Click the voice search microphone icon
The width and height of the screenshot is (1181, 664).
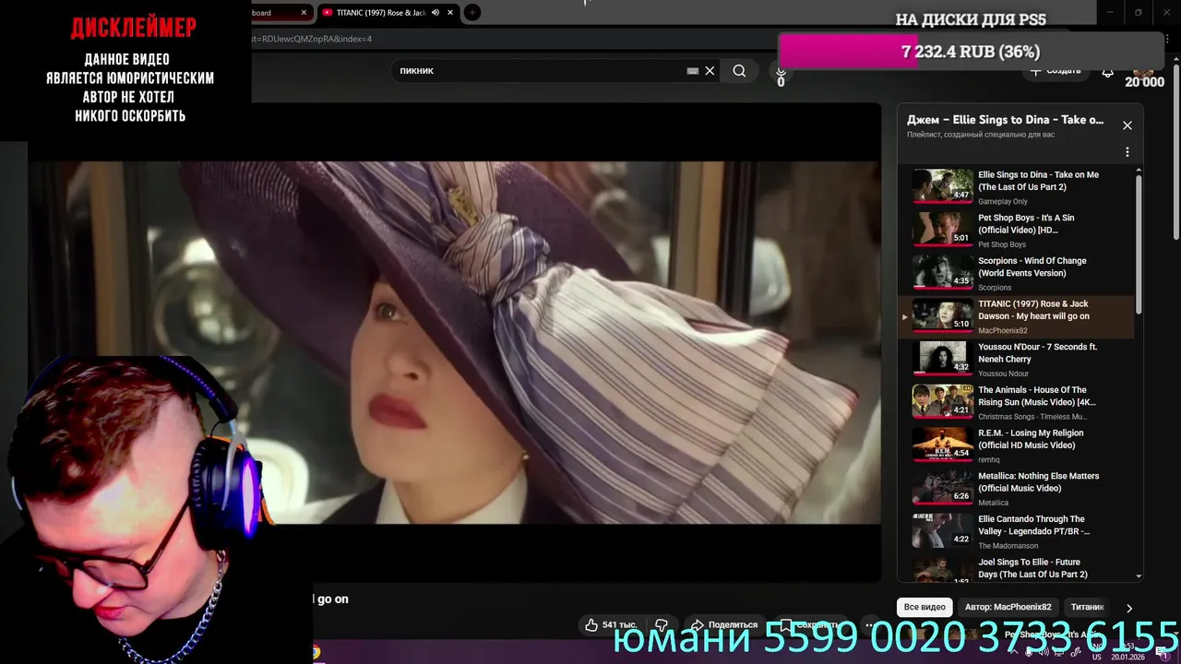pyautogui.click(x=781, y=72)
